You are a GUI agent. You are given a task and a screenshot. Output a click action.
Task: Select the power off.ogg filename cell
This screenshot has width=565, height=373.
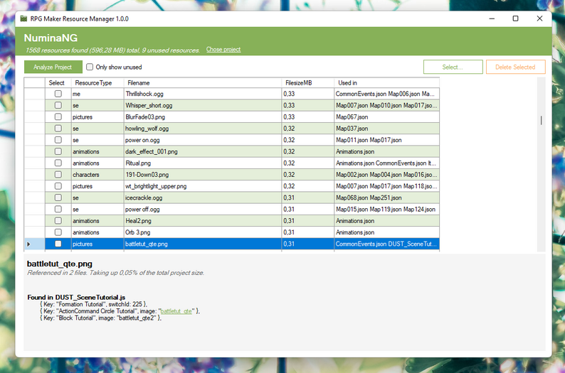tap(203, 209)
